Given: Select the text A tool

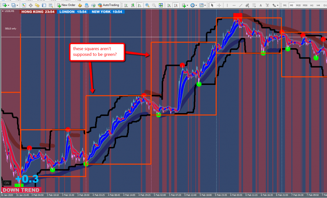Looking at the screenshot, I should coord(261,5).
